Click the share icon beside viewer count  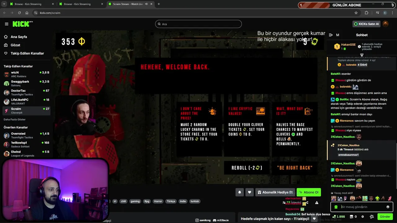(307, 203)
